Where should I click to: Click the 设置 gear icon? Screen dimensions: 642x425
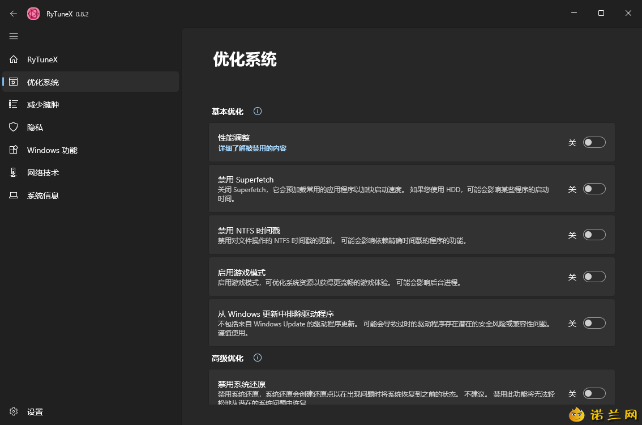click(14, 411)
